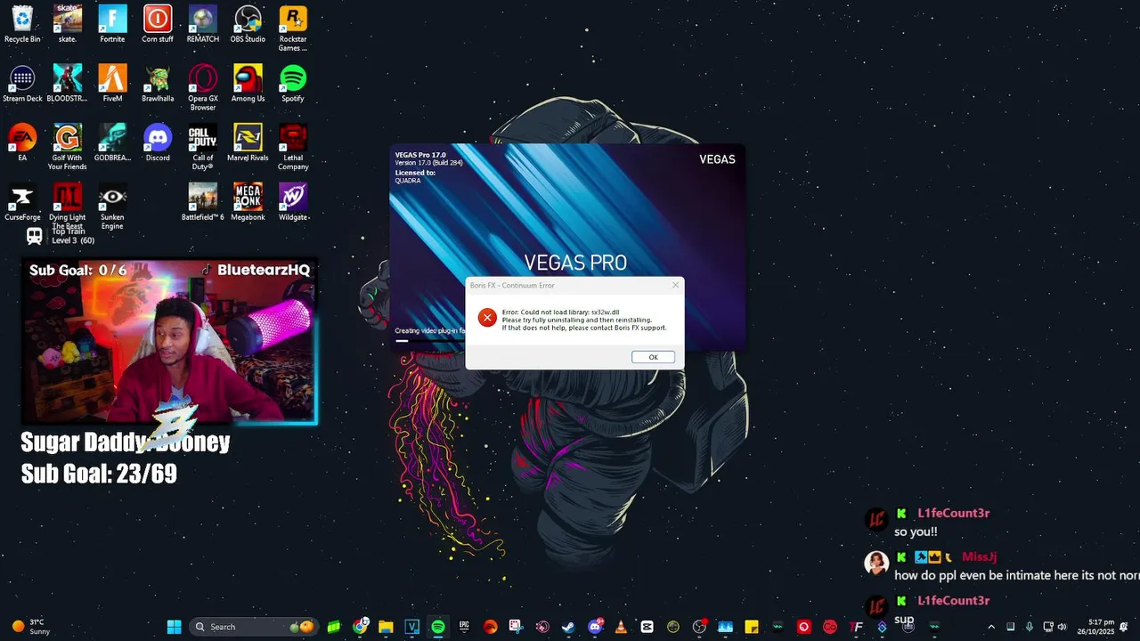Click the microphone icon in the system tray
The height and width of the screenshot is (641, 1140).
point(1030,627)
